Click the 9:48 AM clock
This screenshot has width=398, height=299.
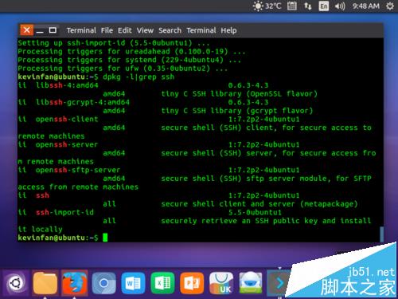366,6
